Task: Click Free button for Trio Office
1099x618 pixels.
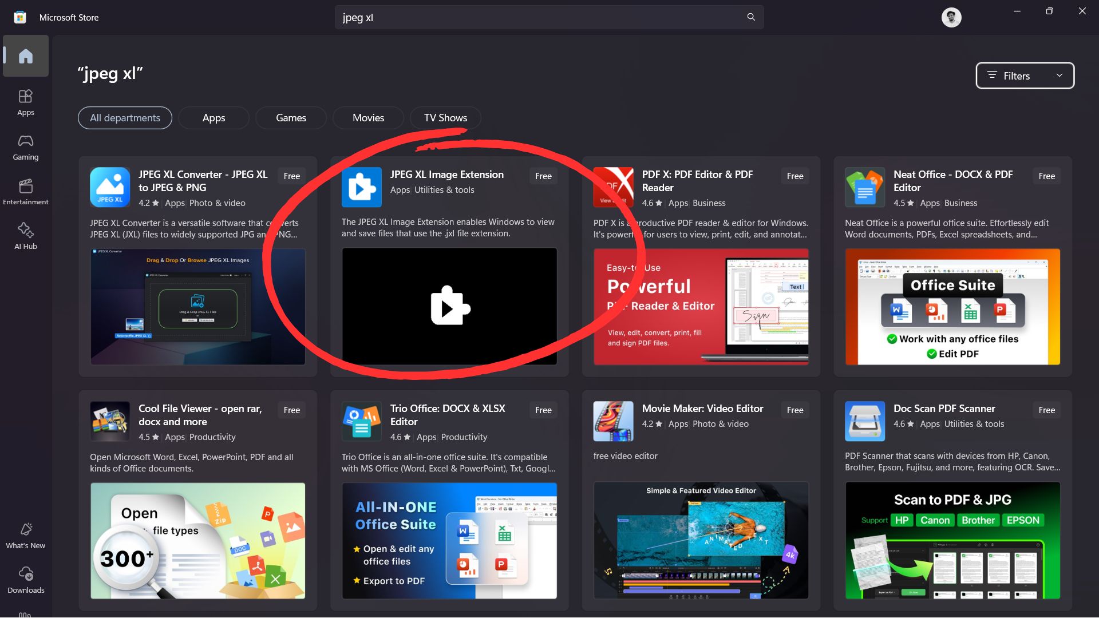Action: tap(543, 410)
